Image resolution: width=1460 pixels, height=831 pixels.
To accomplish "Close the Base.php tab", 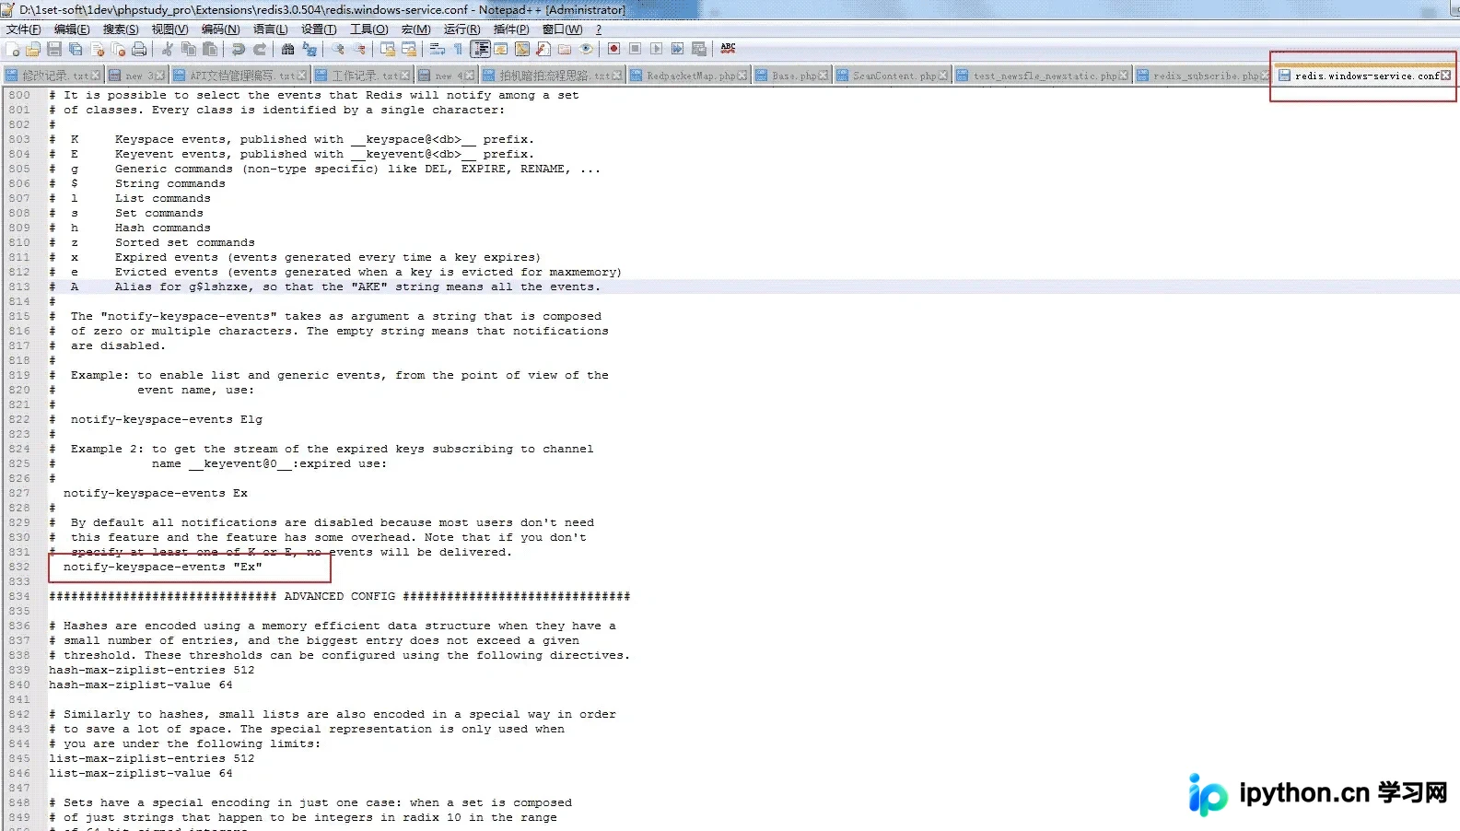I will [823, 76].
